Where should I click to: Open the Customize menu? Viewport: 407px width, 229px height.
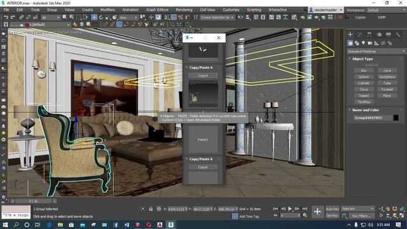click(231, 10)
